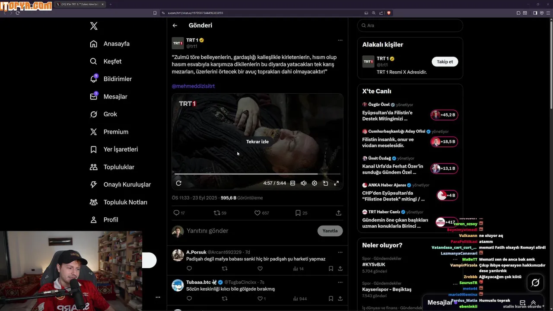
Task: Open Bildirimler notifications
Action: (x=111, y=79)
